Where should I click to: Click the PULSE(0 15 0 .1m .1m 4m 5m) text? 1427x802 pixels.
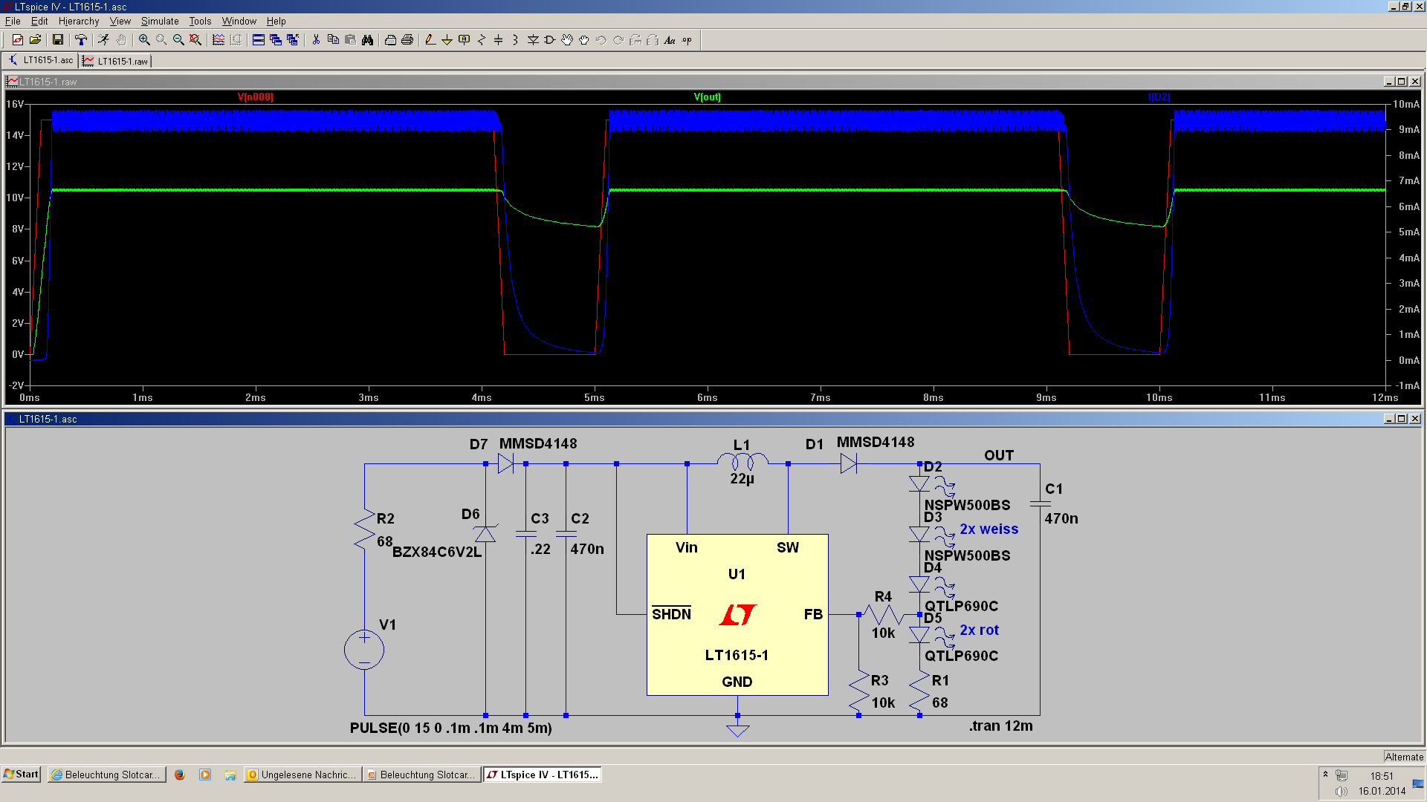[450, 728]
